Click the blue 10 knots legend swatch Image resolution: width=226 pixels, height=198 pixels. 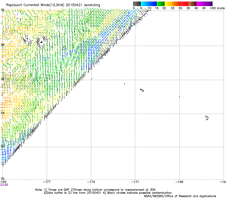[152, 4]
